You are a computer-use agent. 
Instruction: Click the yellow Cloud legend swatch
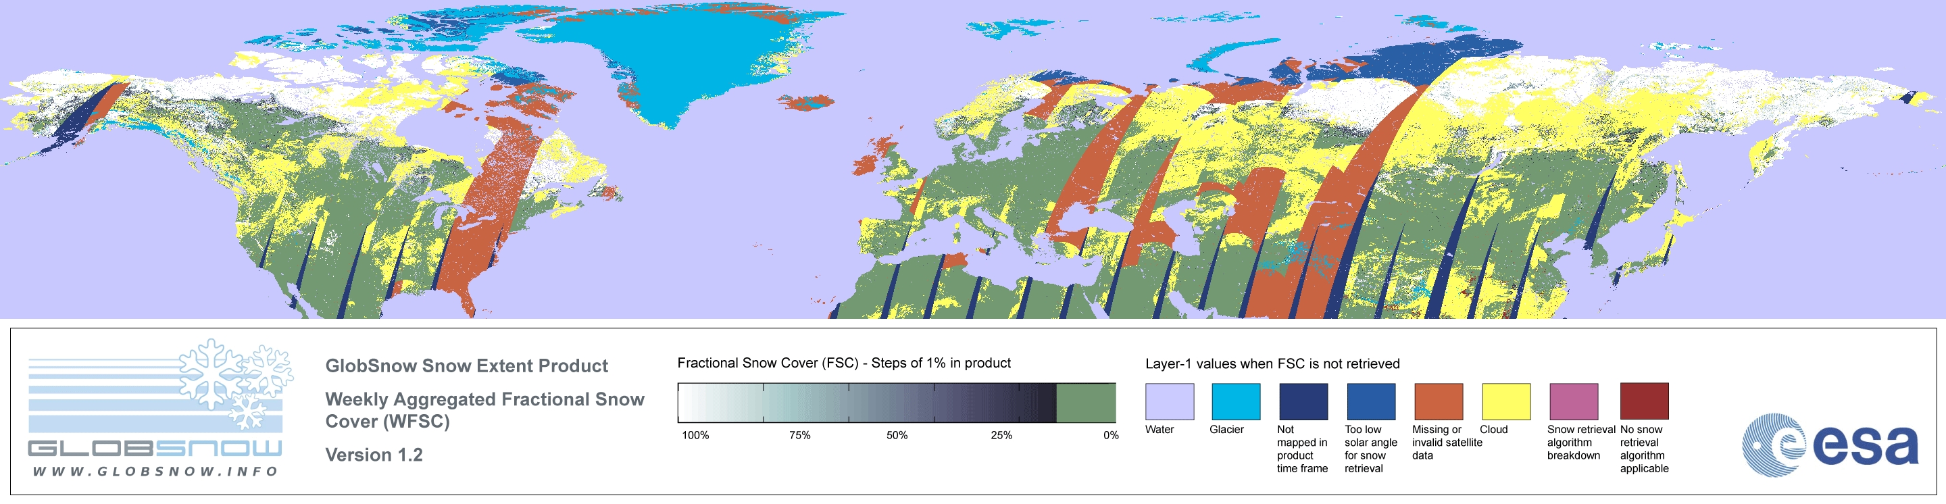pos(1506,401)
